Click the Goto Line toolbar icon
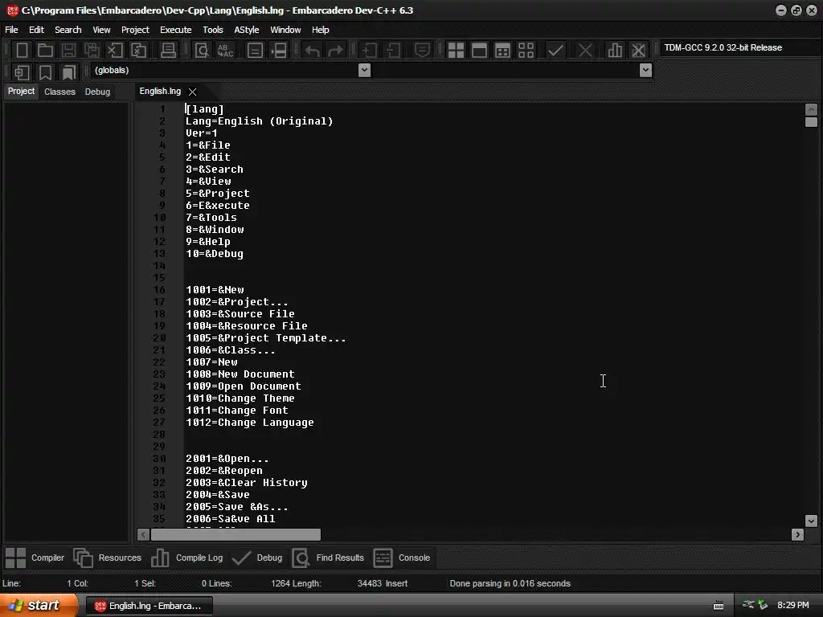823x617 pixels. coord(279,51)
